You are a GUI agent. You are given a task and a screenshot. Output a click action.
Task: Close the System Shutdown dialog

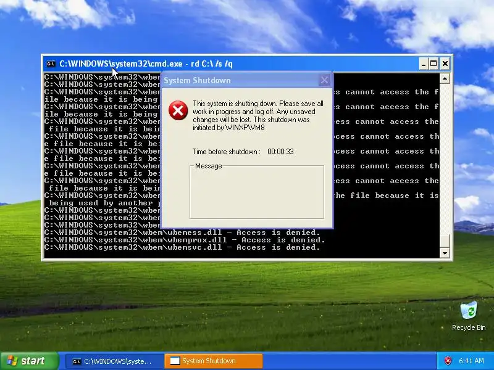[x=325, y=80]
